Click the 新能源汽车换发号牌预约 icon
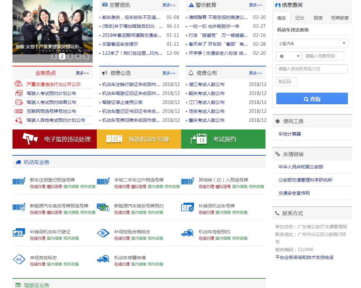This screenshot has width=361, height=288. tap(103, 207)
